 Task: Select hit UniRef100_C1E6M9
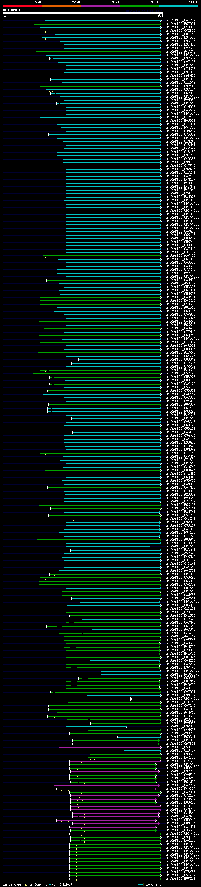coord(180,83)
